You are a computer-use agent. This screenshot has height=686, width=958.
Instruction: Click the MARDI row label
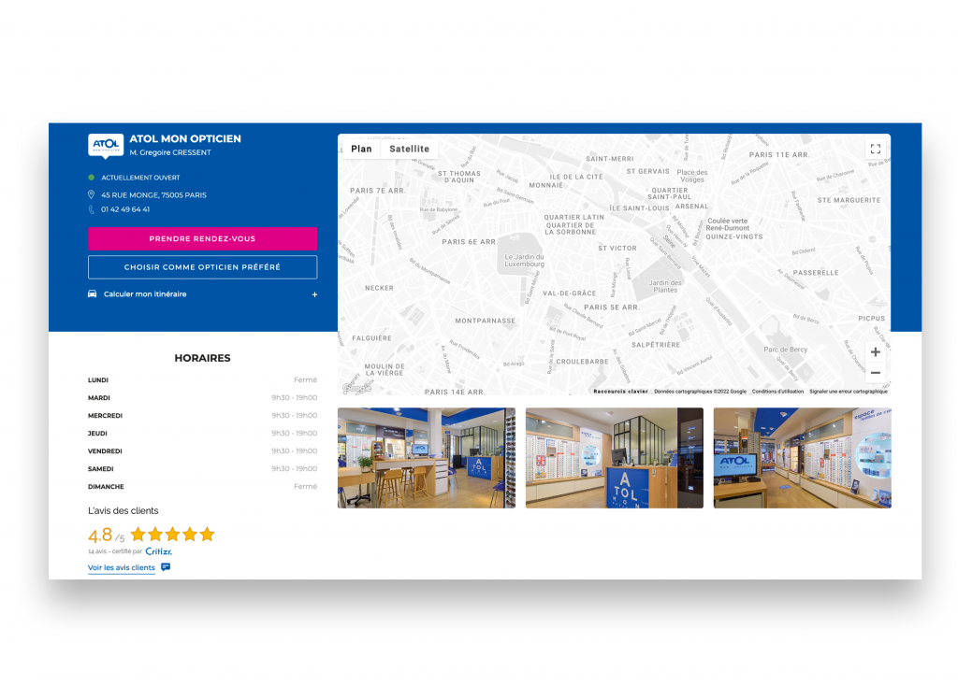tap(99, 398)
